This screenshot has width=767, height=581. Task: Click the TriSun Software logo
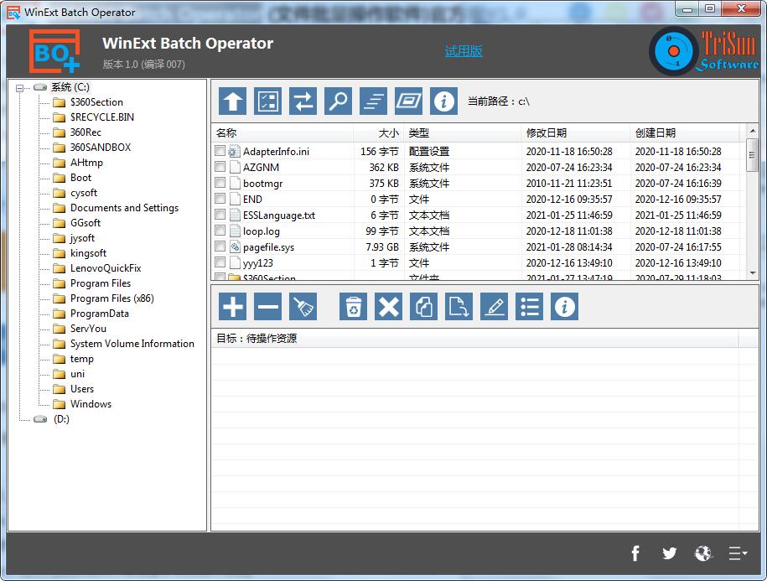coord(704,51)
